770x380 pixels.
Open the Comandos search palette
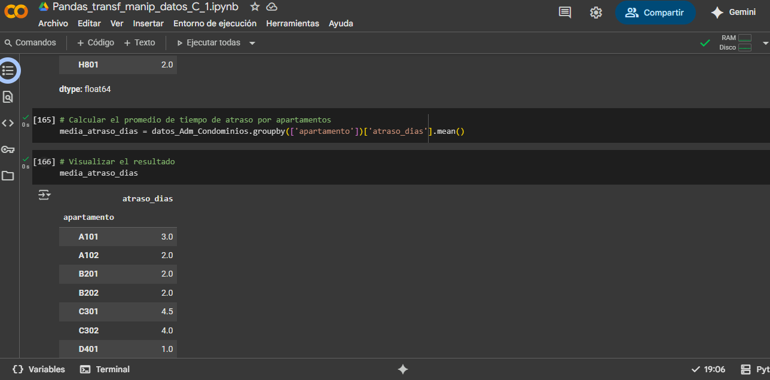click(x=30, y=42)
